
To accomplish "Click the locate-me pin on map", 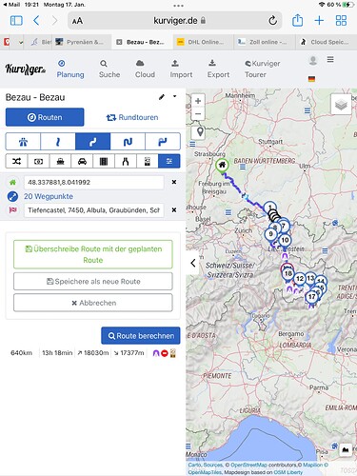I will [200, 131].
